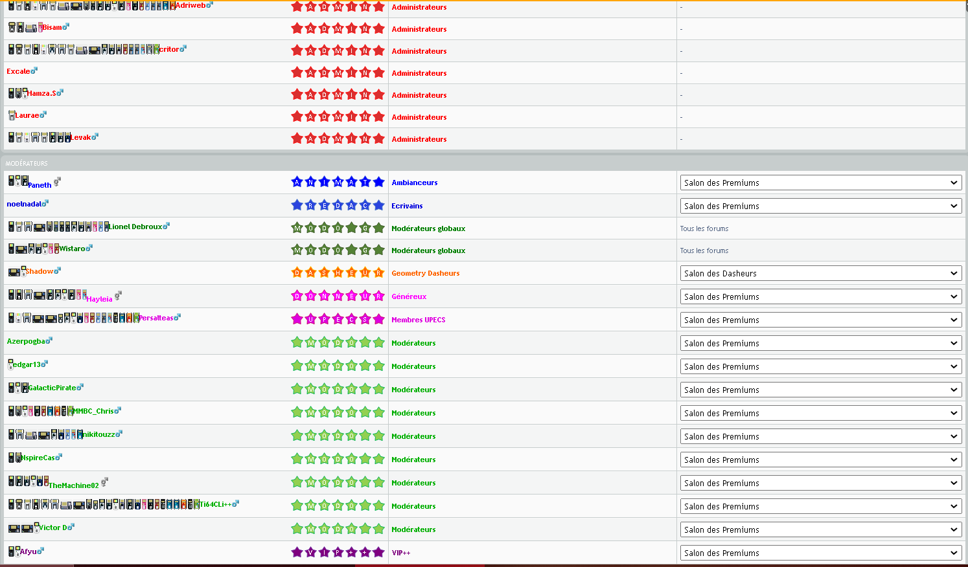968x567 pixels.
Task: Open Paneth's Salon des Premiums dropdown
Action: coord(821,183)
